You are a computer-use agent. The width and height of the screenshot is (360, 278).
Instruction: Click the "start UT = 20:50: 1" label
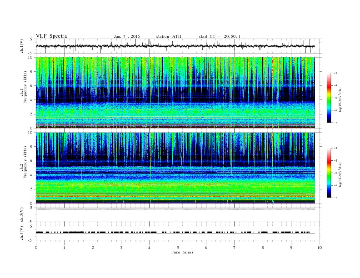click(220, 36)
